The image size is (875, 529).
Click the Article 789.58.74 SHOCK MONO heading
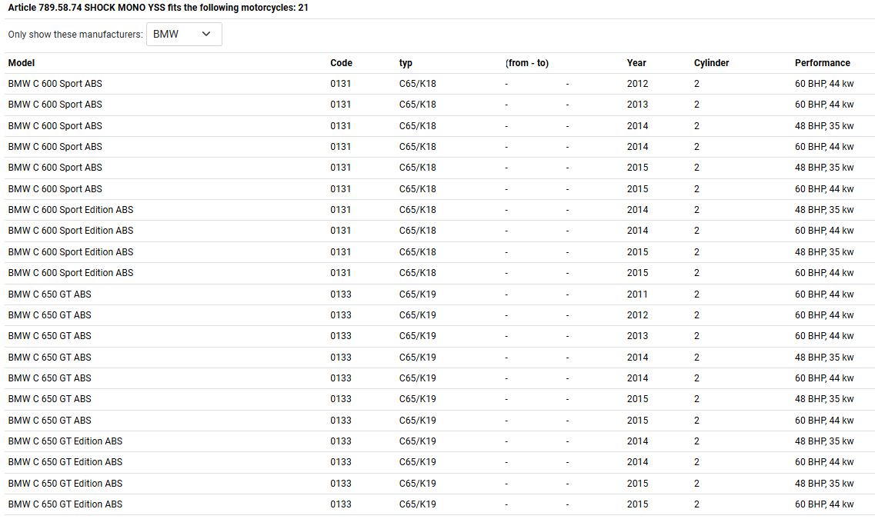[159, 8]
